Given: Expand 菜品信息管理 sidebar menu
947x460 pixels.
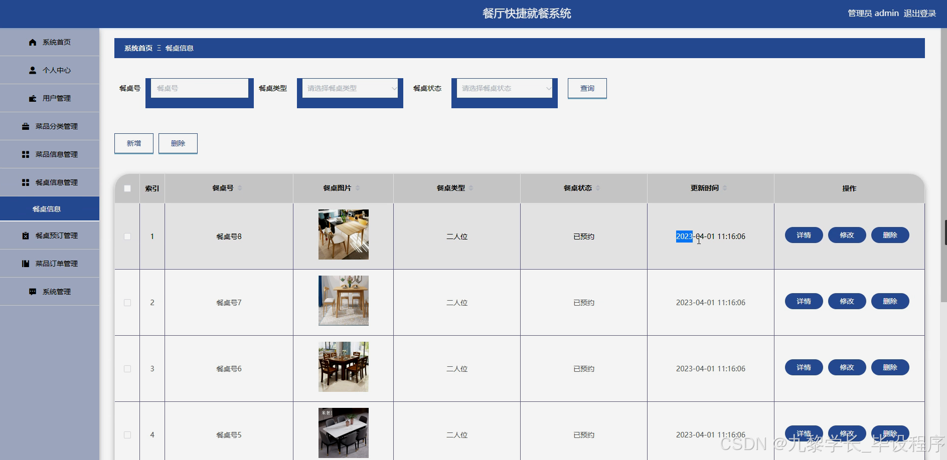Looking at the screenshot, I should 50,154.
